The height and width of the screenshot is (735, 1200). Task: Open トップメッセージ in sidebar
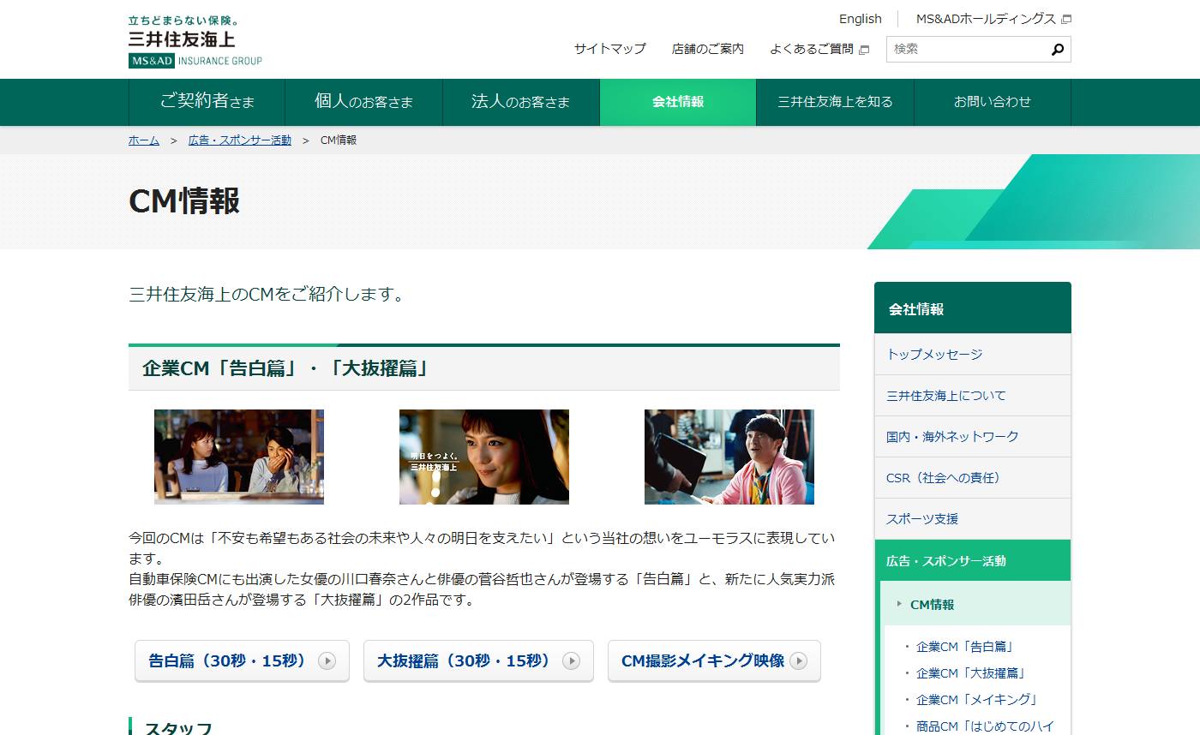point(973,354)
